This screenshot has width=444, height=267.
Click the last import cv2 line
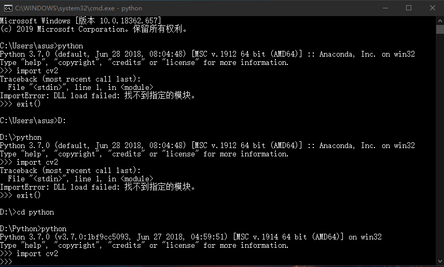tap(29, 253)
